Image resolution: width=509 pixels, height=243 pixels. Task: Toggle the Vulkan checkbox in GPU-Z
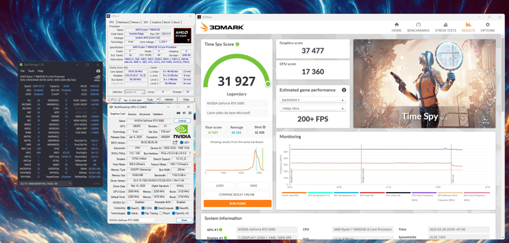tap(129, 213)
